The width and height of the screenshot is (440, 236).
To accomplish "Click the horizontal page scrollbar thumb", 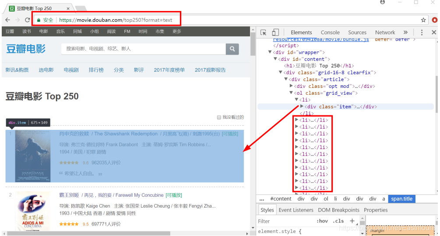I will pos(89,233).
